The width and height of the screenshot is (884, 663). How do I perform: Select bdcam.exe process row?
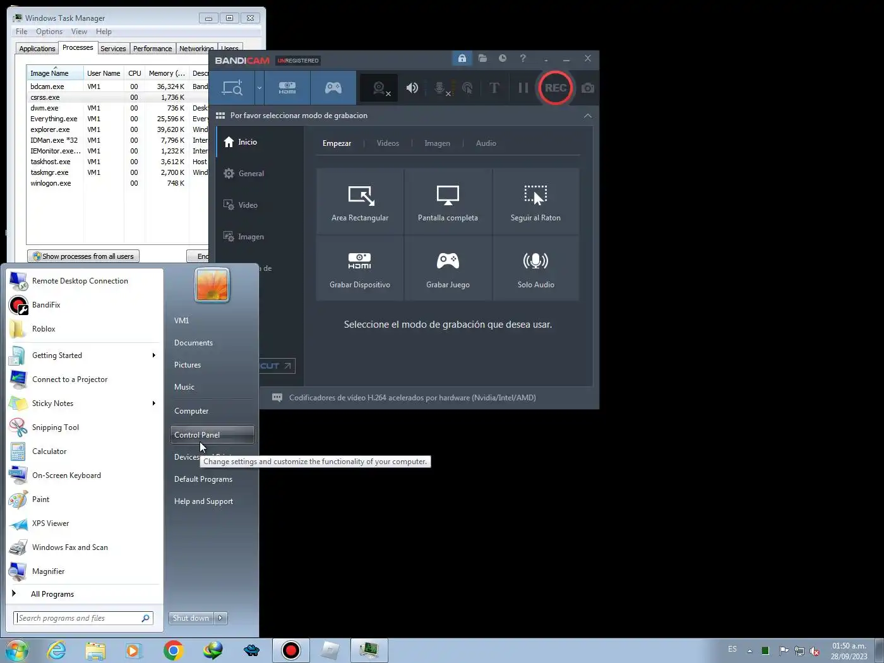click(x=117, y=87)
